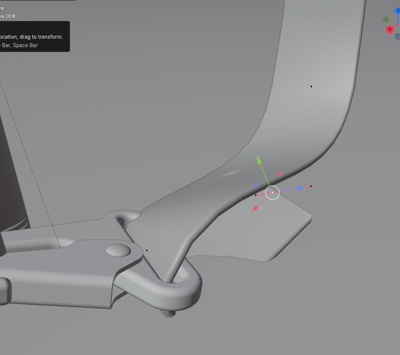The height and width of the screenshot is (355, 400).
Task: Click tooltip shortcut text 'Space Bar'
Action: point(25,45)
